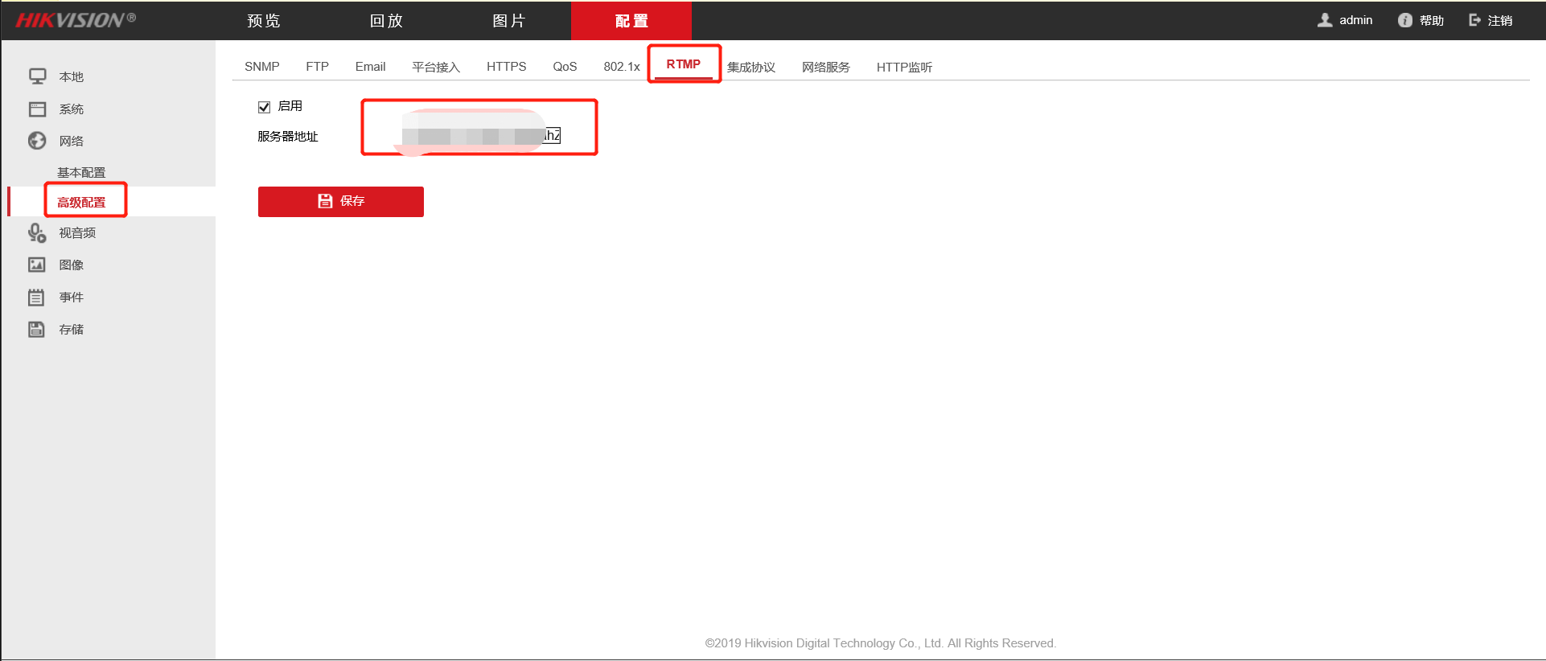This screenshot has height=661, width=1546.
Task: Switch to the FTP tab
Action: (318, 67)
